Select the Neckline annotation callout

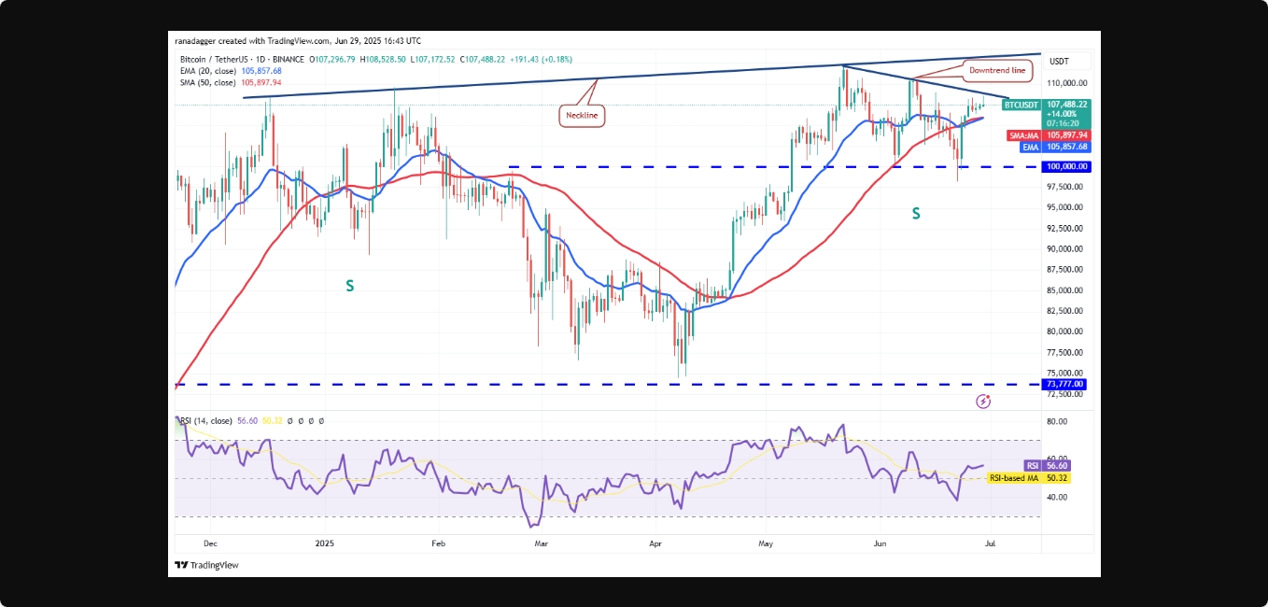582,116
